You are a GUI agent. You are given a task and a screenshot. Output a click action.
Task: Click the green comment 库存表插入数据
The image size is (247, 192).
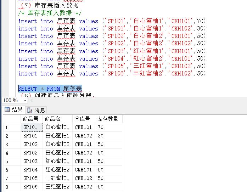click(x=50, y=13)
